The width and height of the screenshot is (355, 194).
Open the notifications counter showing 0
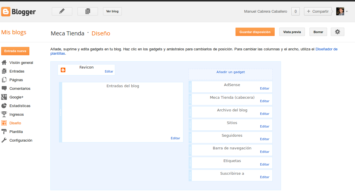click(295, 11)
